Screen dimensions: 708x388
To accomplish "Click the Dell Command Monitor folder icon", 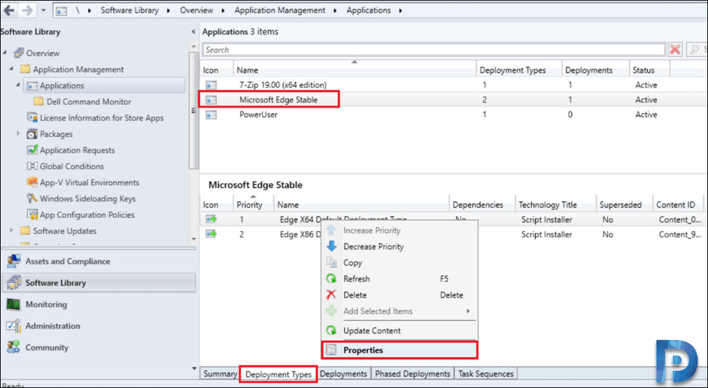I will [39, 101].
